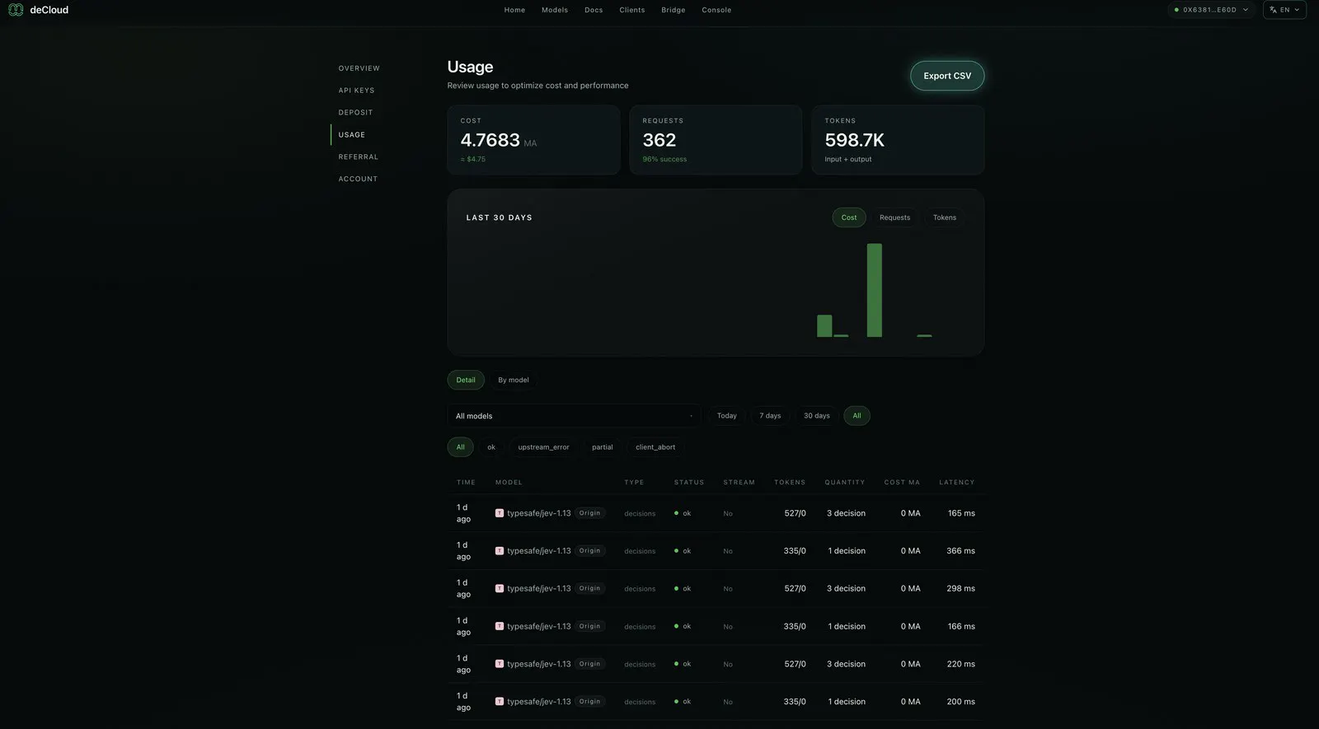
Task: Go to the Home nav item
Action: click(514, 10)
